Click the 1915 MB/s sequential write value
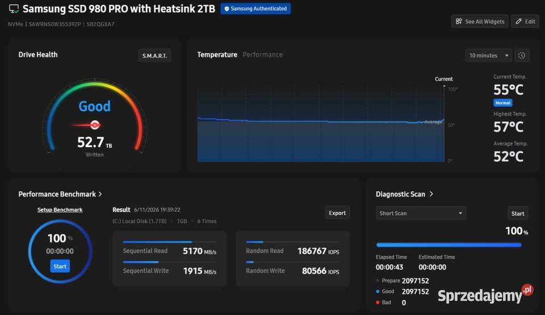This screenshot has height=315, width=545. 199,271
